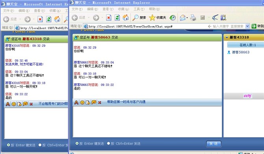
Task: Open the 帮助(H) menu
Action: click(154, 9)
